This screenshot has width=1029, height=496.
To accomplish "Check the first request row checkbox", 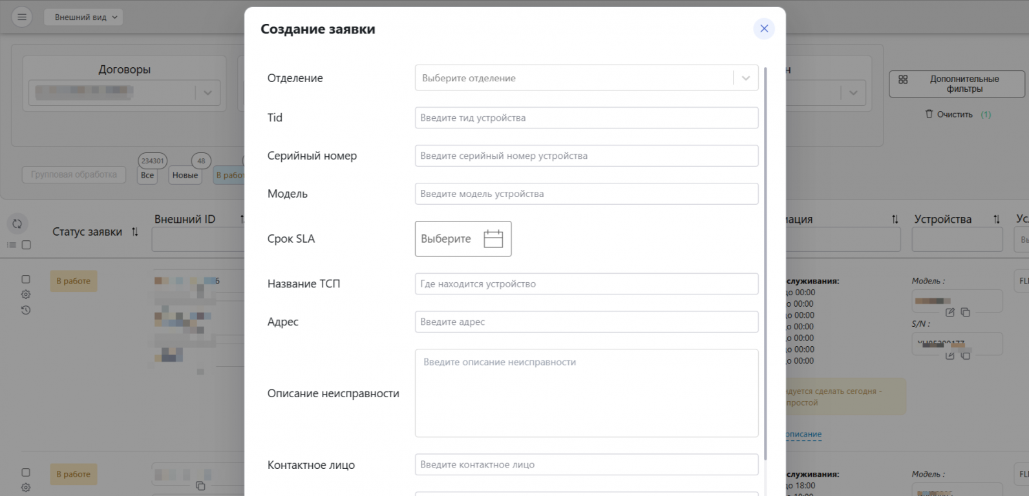I will click(x=26, y=280).
